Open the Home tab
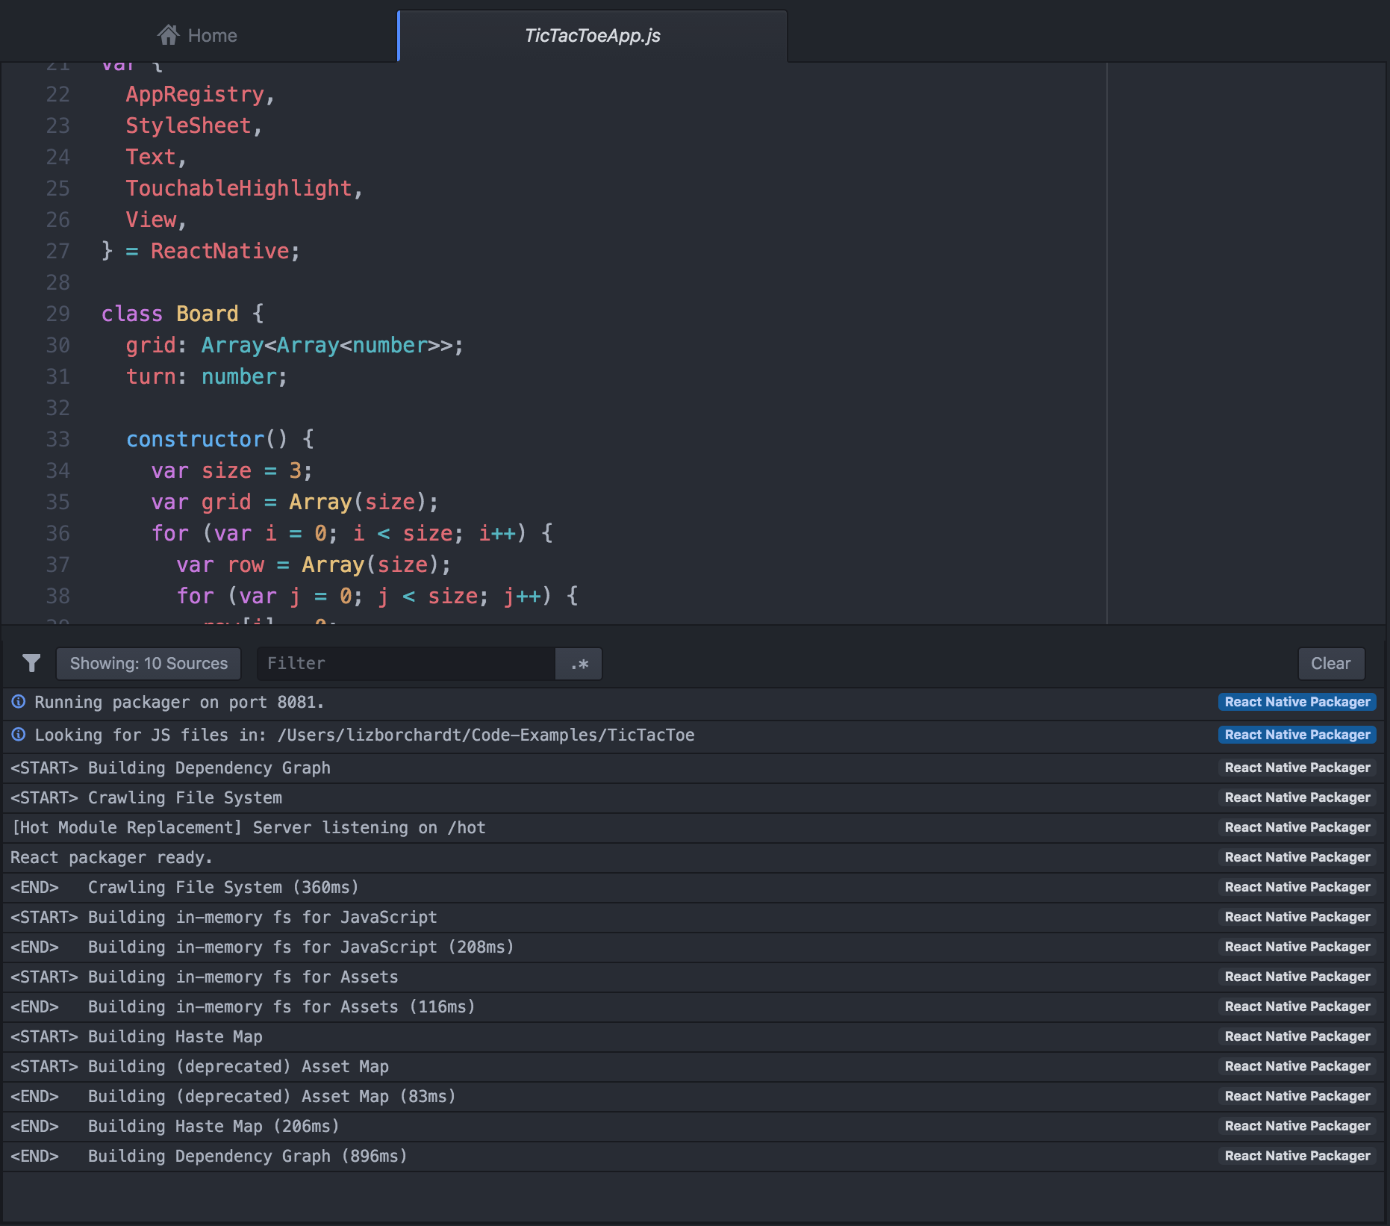Viewport: 1390px width, 1226px height. click(198, 35)
